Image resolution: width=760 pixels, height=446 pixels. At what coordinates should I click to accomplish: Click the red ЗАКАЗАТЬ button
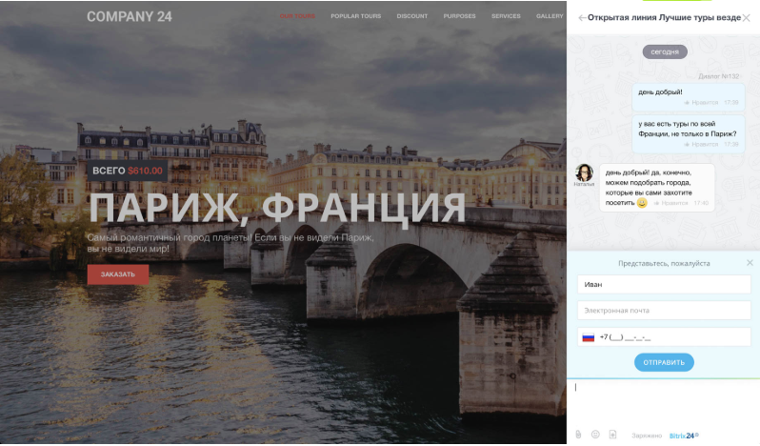pos(118,274)
